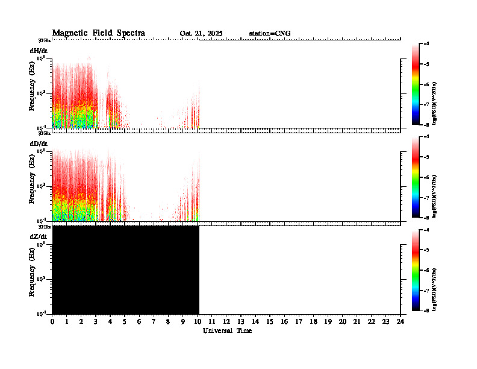Click hour "3" on the time axis
This screenshot has width=477, height=369.
[96, 322]
